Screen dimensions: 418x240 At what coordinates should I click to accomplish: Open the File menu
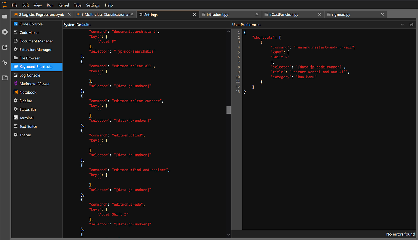coord(15,5)
